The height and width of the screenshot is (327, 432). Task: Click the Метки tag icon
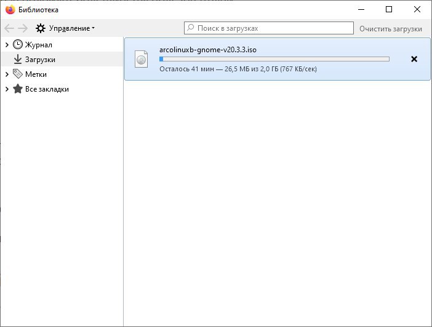click(18, 74)
